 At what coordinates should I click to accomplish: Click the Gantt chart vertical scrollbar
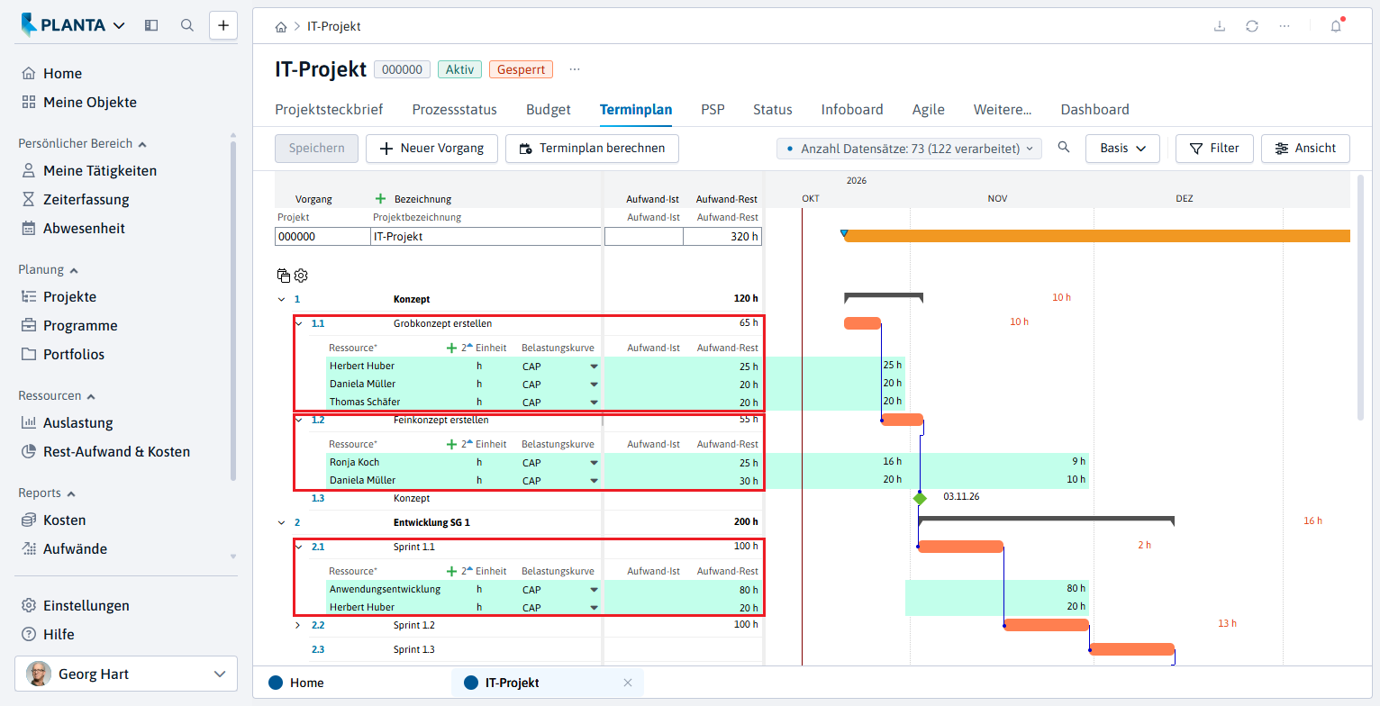[x=1360, y=297]
